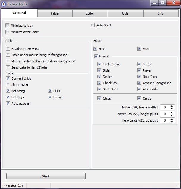
Task: Uncheck Note Icon
Action: pos(139,77)
